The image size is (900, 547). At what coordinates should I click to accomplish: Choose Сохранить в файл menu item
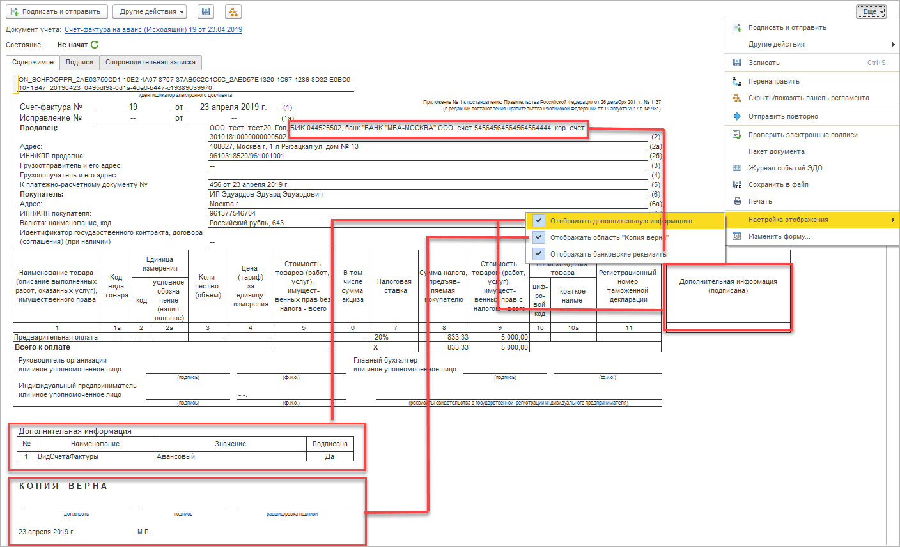778,184
